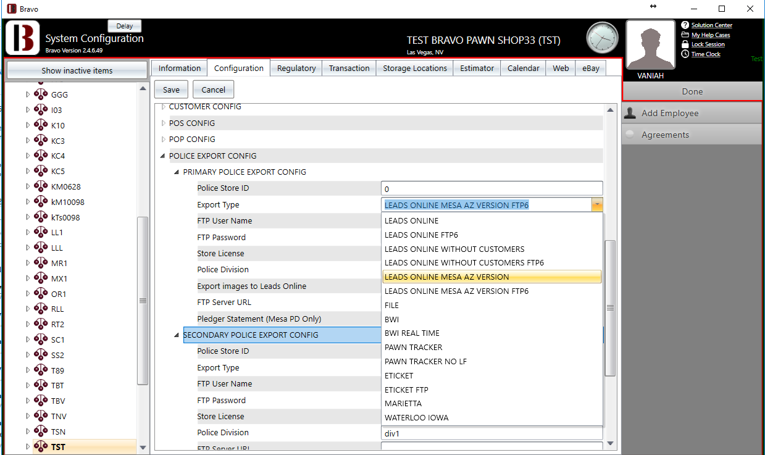The image size is (765, 455).
Task: Click the pawn shop icon beside RLL
Action: click(41, 309)
